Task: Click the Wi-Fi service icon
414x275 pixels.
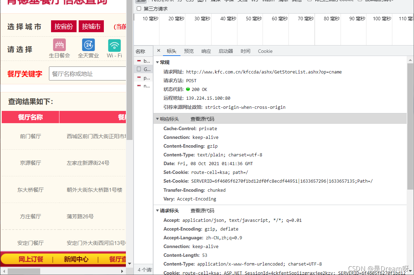Action: (x=114, y=45)
